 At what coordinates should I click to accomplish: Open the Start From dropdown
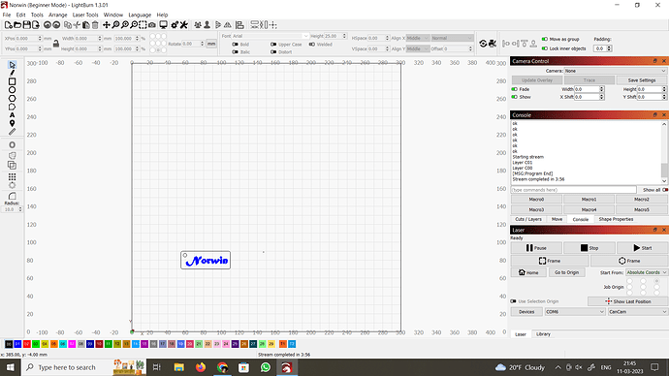[646, 272]
